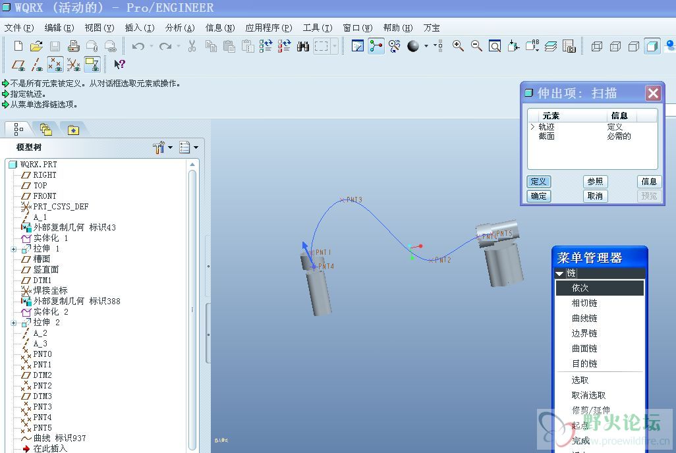Expand the 拉伸 2 tree node
The height and width of the screenshot is (453, 676).
click(14, 323)
